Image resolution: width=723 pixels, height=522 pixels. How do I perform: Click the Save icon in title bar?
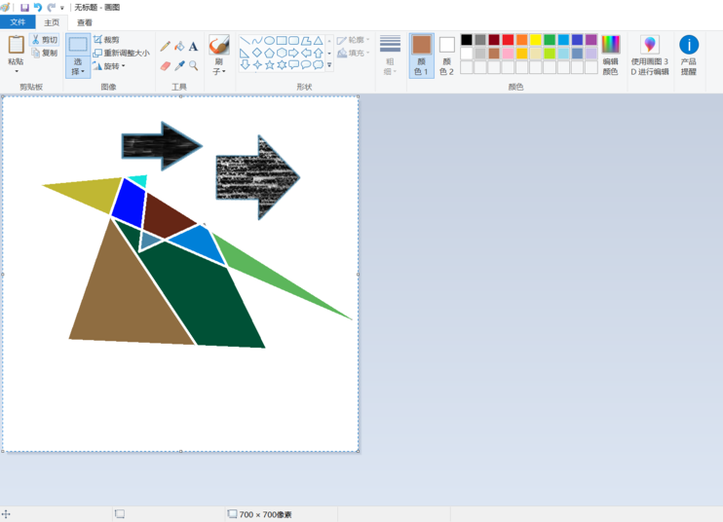click(25, 8)
